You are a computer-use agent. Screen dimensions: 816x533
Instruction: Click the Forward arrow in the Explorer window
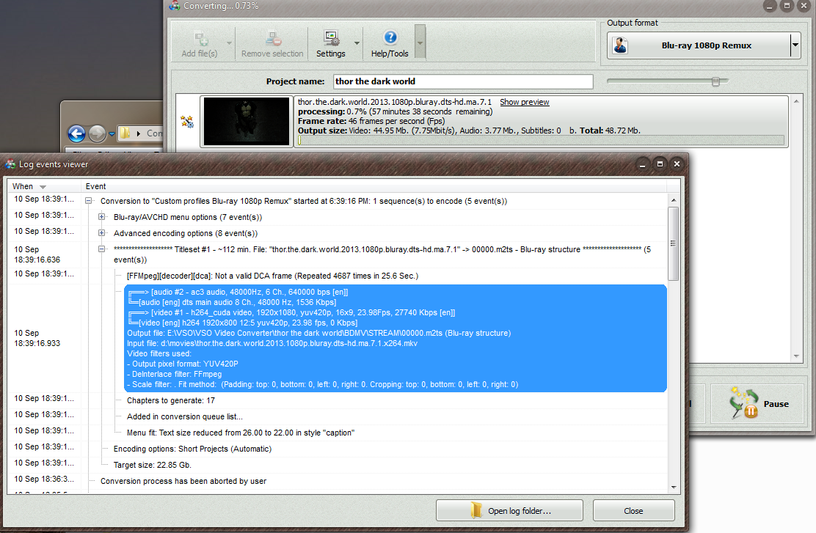click(97, 133)
